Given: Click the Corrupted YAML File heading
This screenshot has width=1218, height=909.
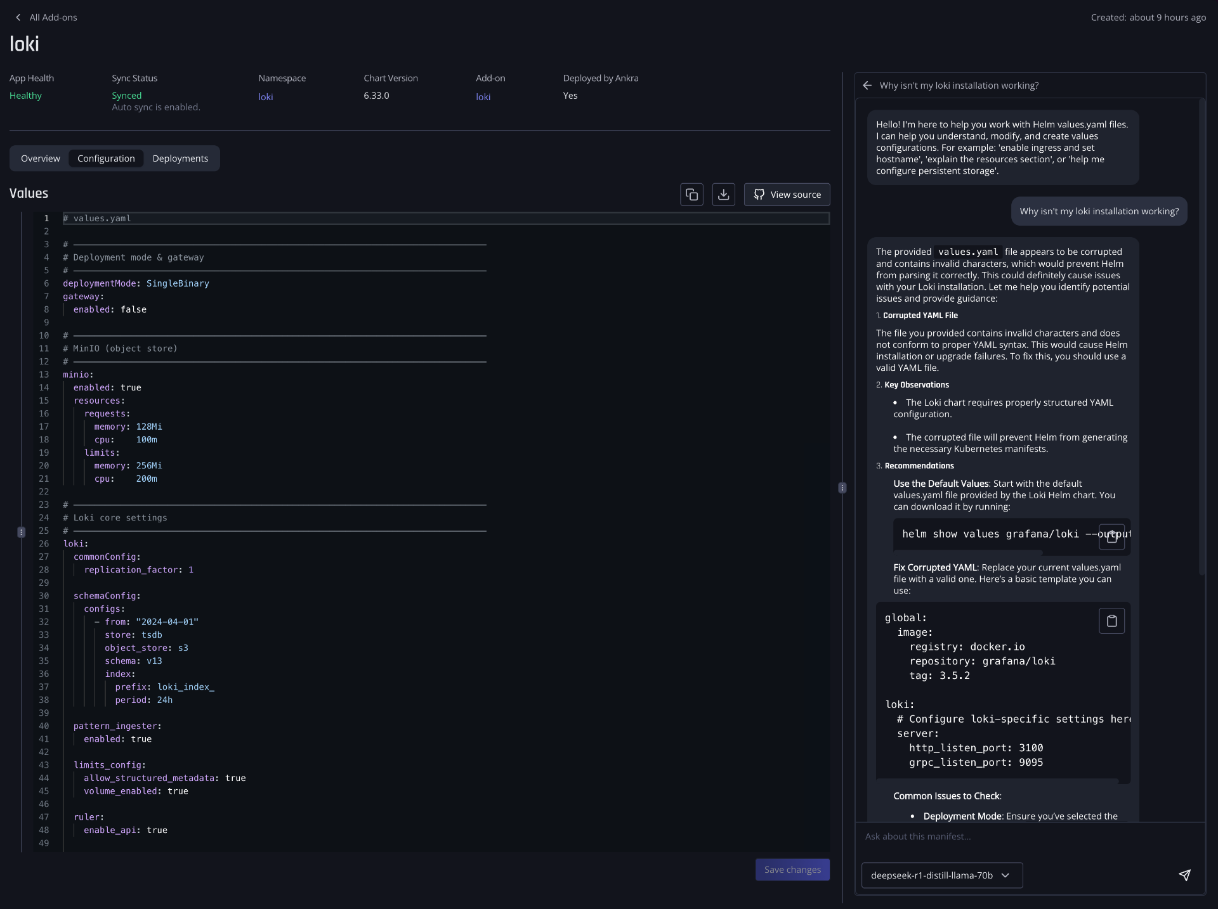Looking at the screenshot, I should coord(920,316).
